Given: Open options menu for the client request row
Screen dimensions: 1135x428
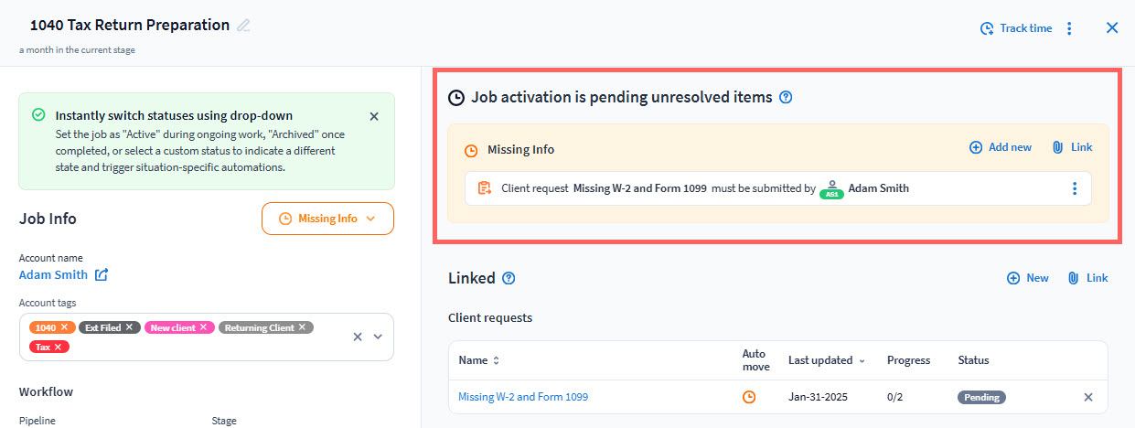Looking at the screenshot, I should pyautogui.click(x=1075, y=189).
